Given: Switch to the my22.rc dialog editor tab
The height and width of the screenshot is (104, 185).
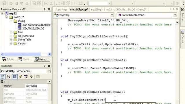Looking at the screenshot, I should [126, 10].
